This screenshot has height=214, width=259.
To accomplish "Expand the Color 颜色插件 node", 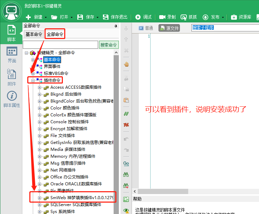I will 39,108.
